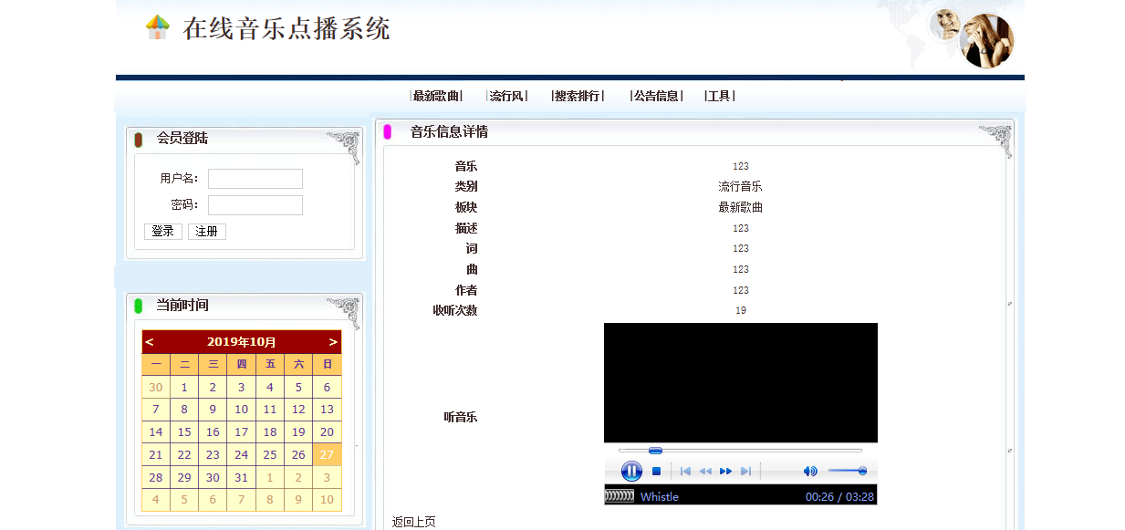Select October 8 in calendar
The width and height of the screenshot is (1125, 530).
[x=184, y=410]
